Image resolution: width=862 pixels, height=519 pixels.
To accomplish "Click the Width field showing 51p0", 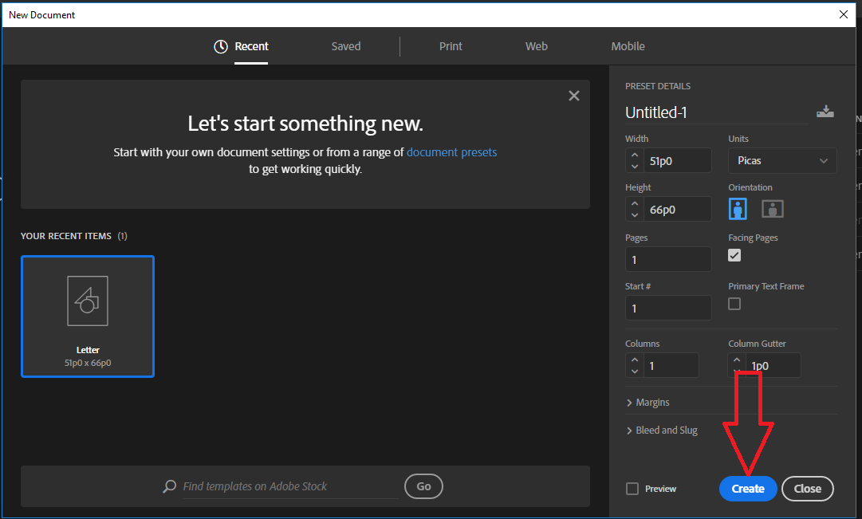I will coord(677,160).
